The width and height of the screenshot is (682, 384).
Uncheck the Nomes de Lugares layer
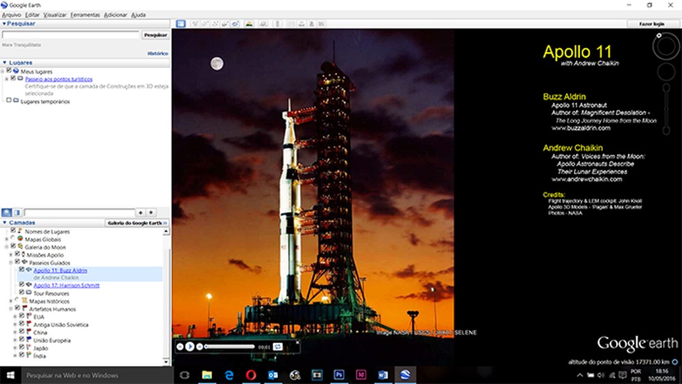pos(13,231)
